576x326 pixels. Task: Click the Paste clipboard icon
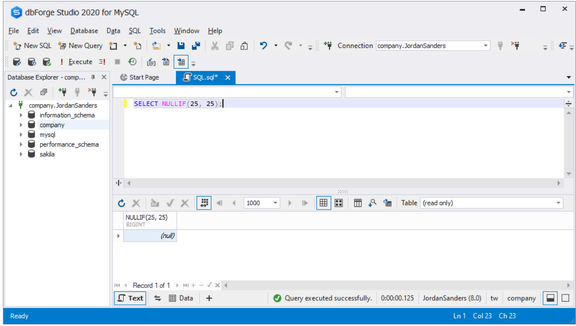pyautogui.click(x=244, y=45)
